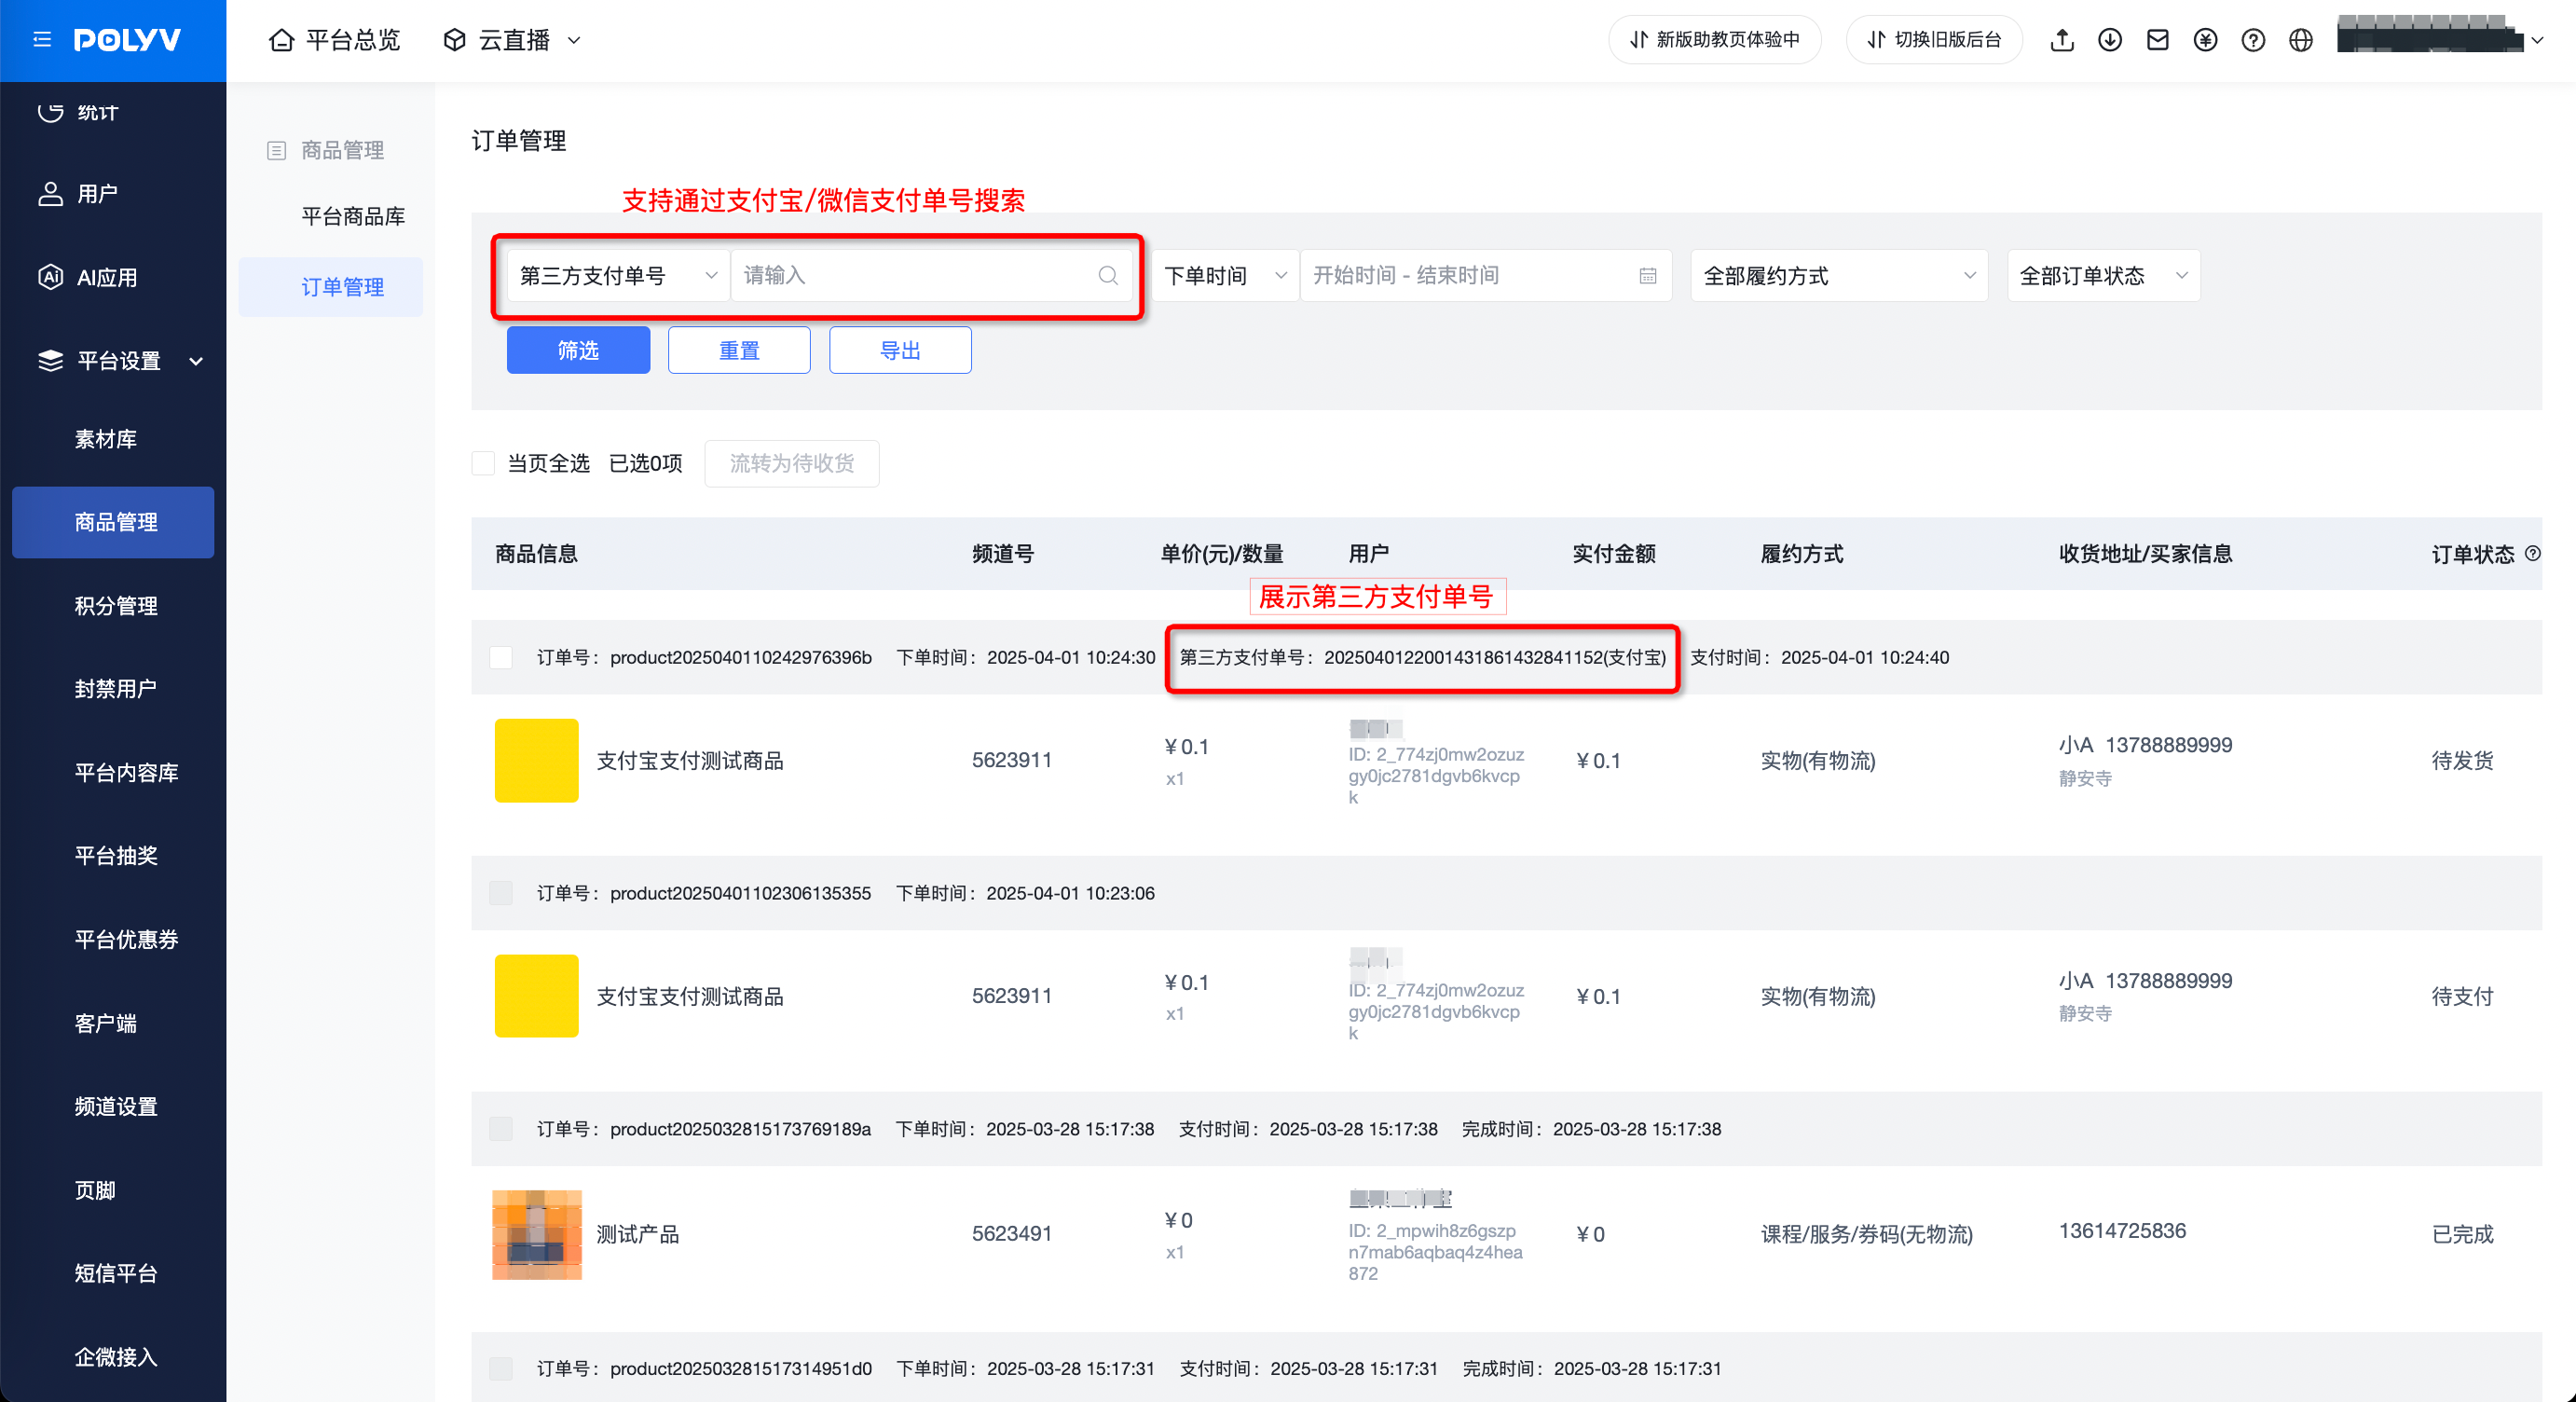
Task: Open 频道设置 in sidebar
Action: (x=116, y=1107)
